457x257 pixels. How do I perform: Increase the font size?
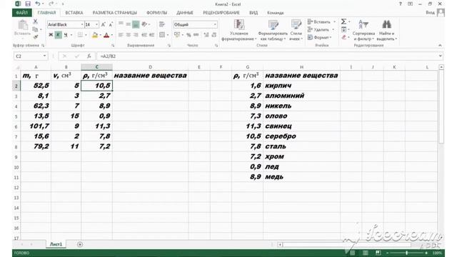click(103, 25)
